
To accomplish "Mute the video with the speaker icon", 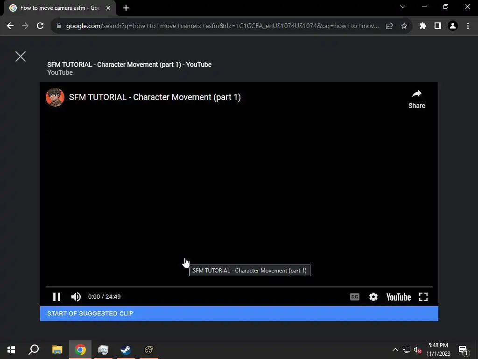I will pyautogui.click(x=76, y=297).
